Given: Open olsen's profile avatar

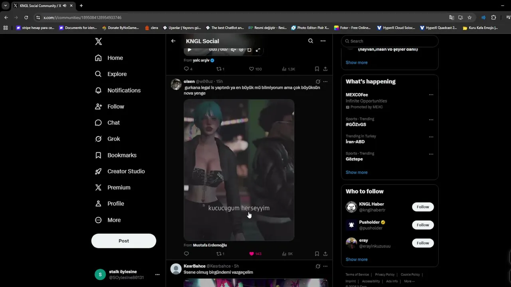Looking at the screenshot, I should [x=176, y=84].
